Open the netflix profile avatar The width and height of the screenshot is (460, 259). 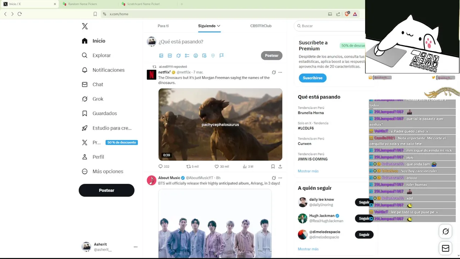151,75
